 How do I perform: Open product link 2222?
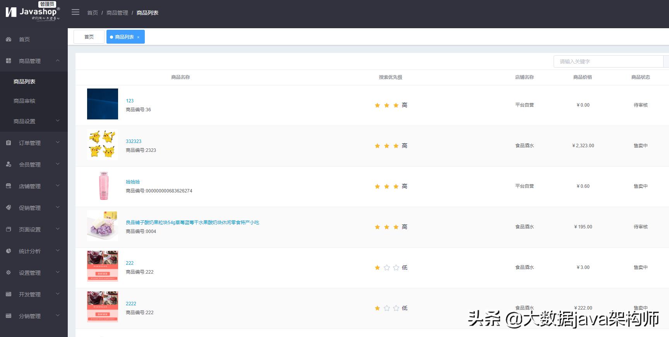pyautogui.click(x=131, y=304)
